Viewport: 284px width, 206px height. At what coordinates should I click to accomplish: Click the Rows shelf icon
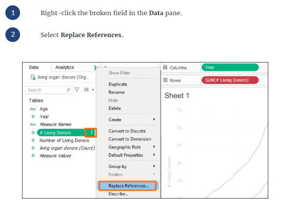[x=165, y=80]
